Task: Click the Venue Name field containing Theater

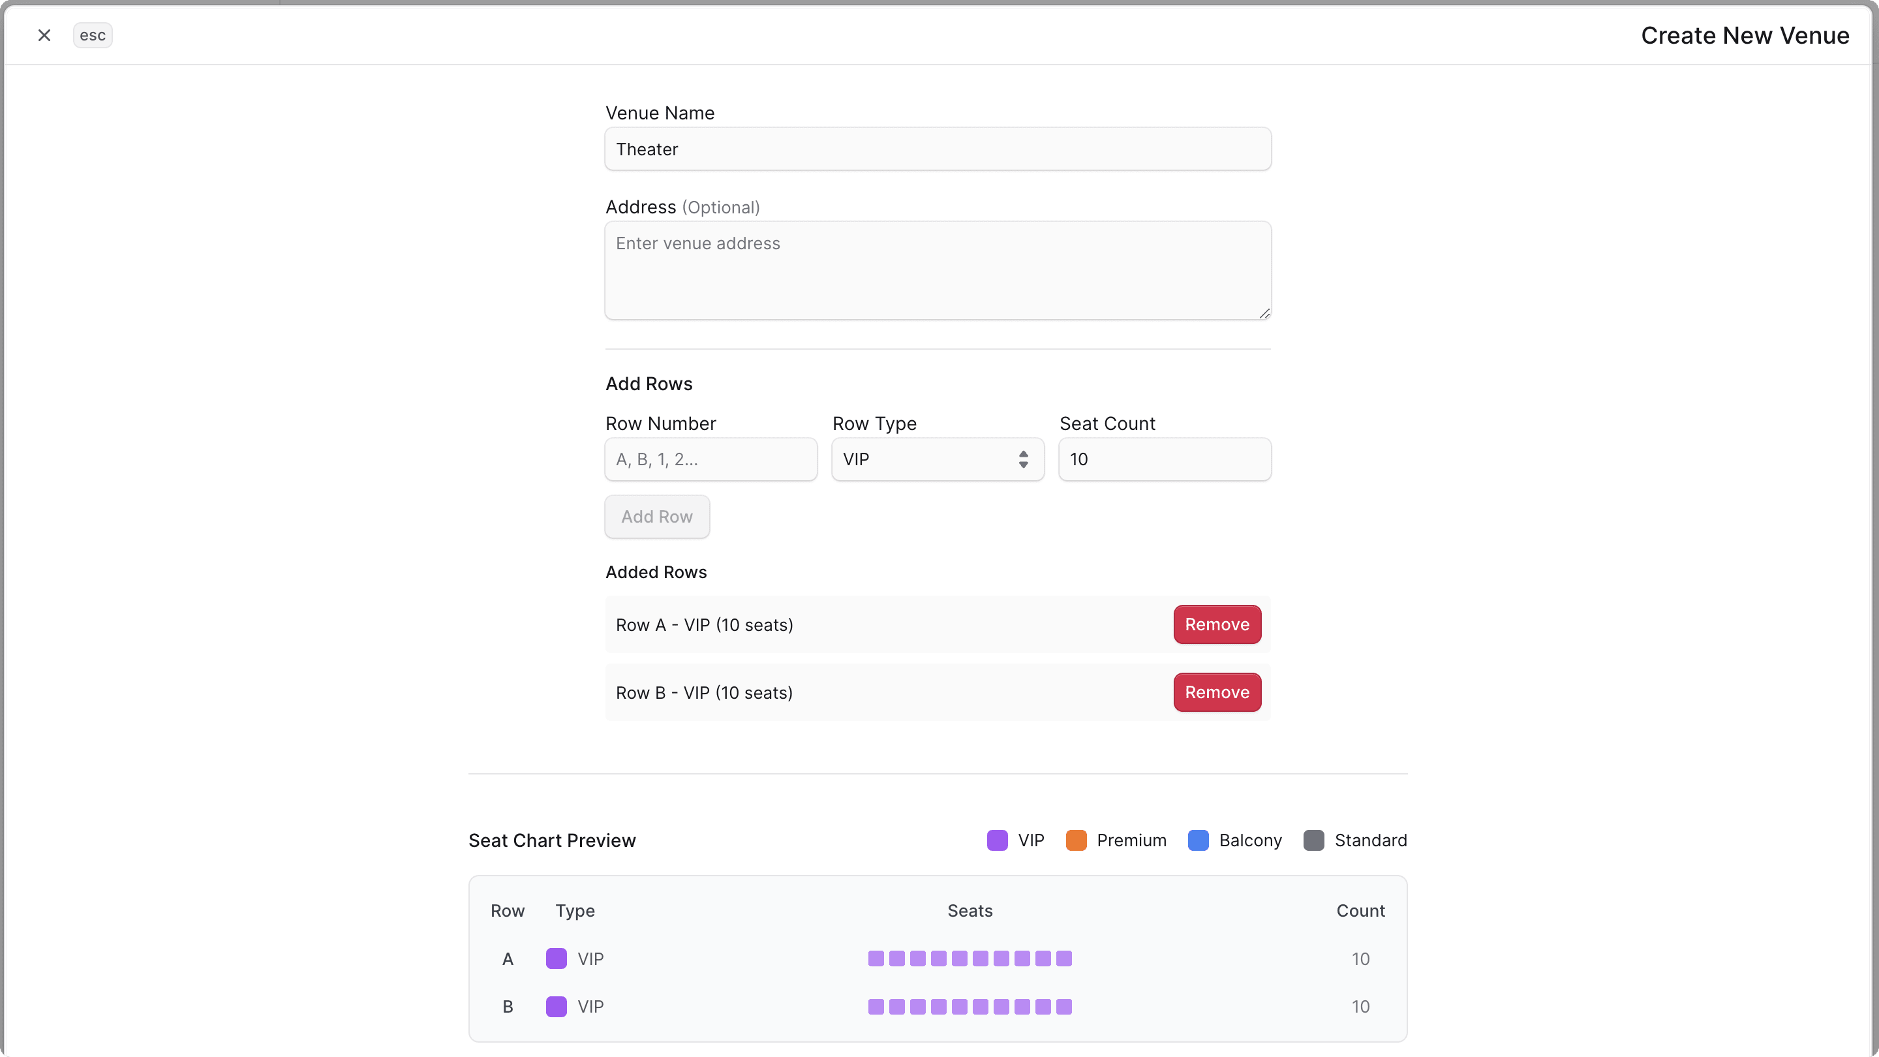Action: tap(938, 149)
